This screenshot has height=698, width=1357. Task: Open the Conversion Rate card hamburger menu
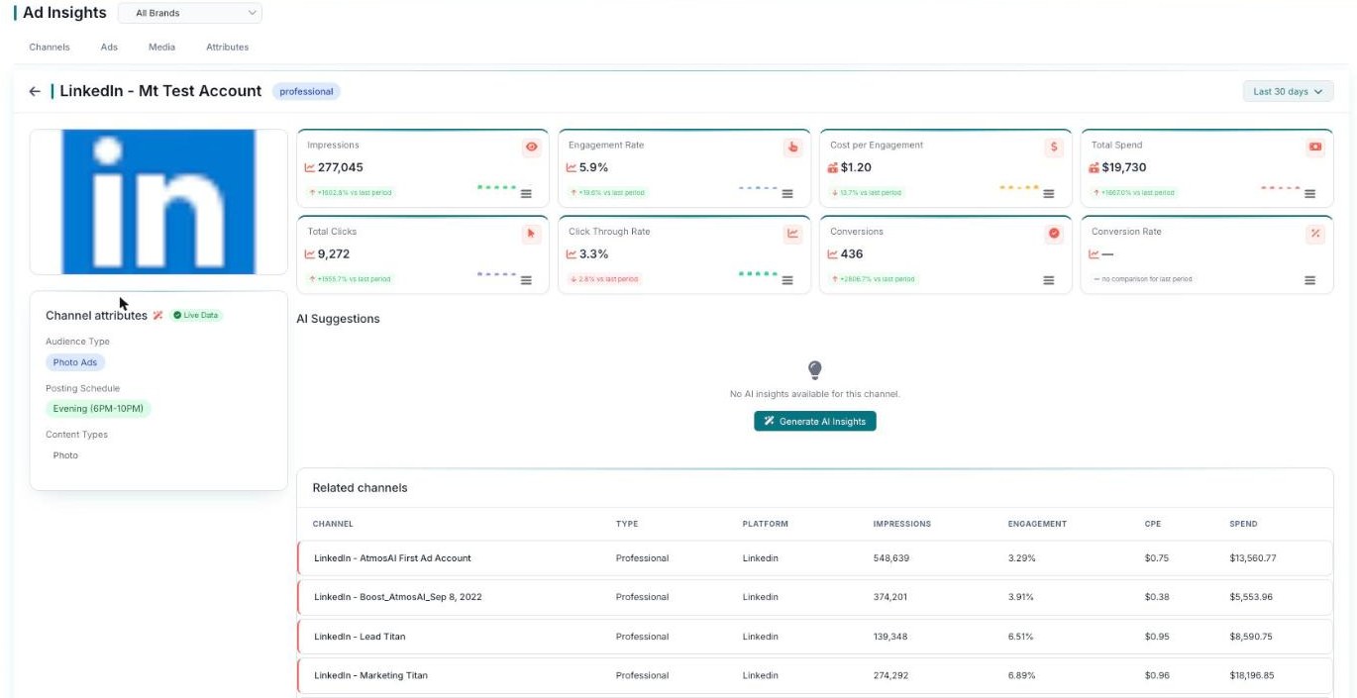click(1310, 280)
